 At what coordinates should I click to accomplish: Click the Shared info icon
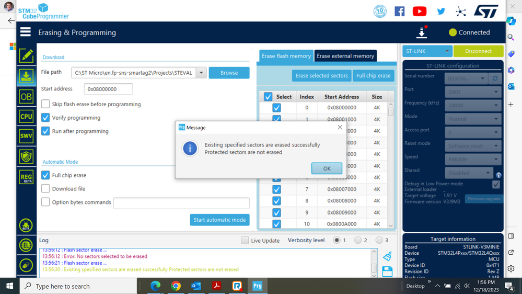click(498, 175)
